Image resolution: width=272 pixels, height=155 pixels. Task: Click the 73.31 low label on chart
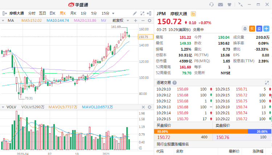click(x=29, y=98)
